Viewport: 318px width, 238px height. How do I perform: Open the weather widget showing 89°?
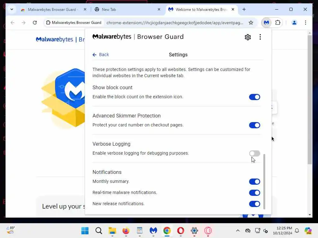10,230
